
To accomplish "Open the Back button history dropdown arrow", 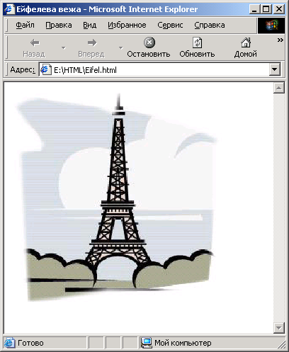I will pyautogui.click(x=63, y=48).
